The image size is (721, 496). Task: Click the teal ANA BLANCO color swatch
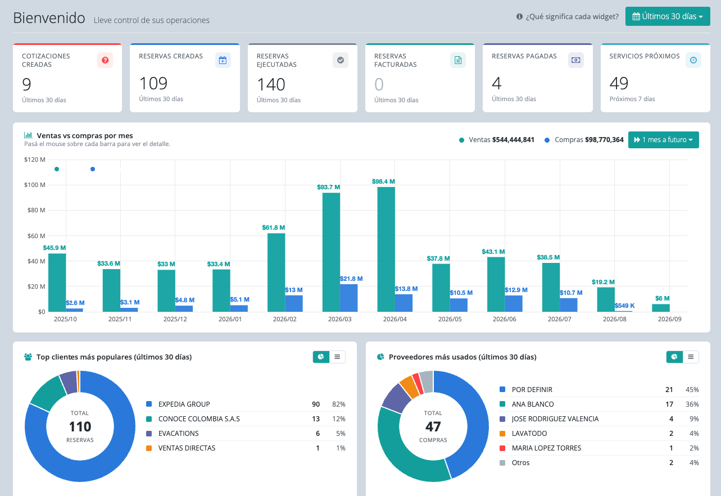pos(502,404)
